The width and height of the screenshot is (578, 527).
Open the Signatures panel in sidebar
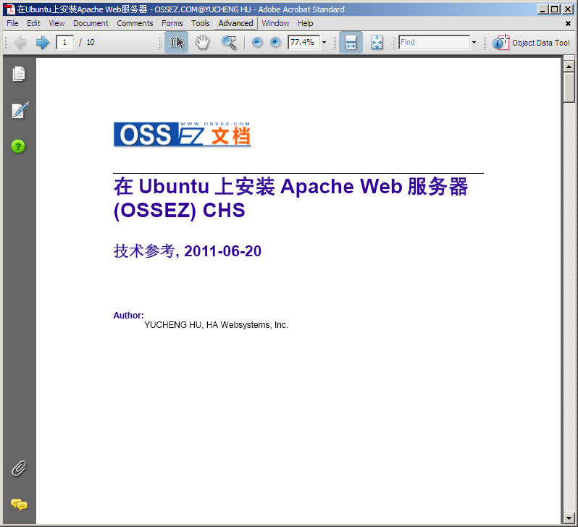[20, 110]
